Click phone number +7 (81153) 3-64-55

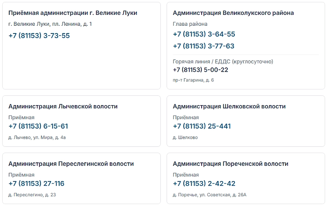click(x=204, y=34)
